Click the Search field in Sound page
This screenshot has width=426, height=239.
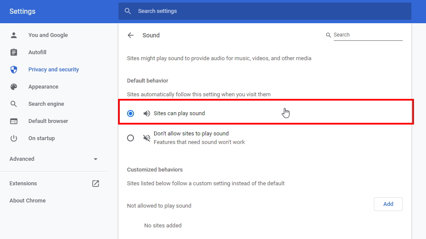tap(367, 35)
